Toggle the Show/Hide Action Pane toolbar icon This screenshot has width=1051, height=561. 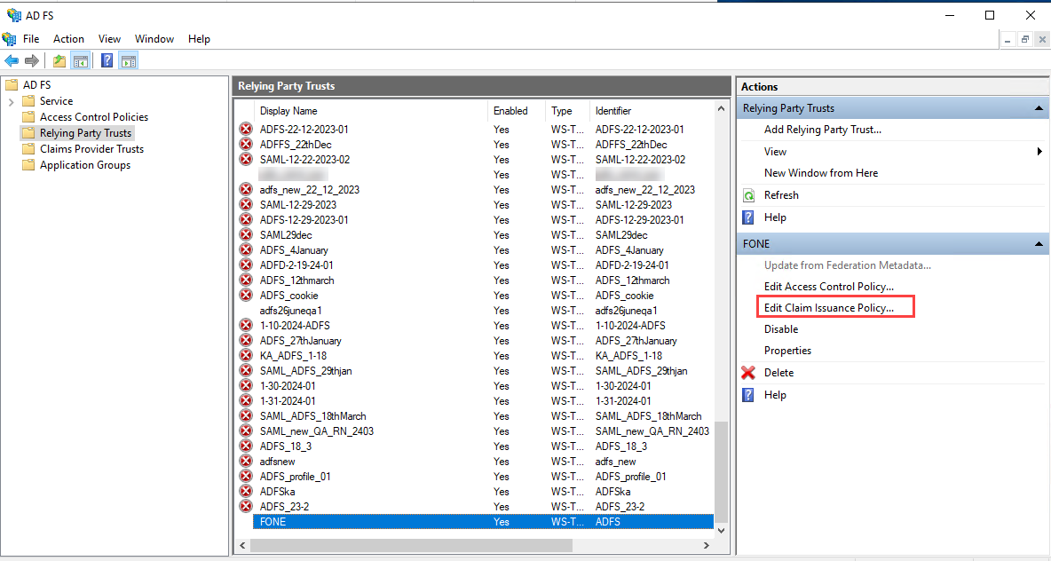[128, 61]
